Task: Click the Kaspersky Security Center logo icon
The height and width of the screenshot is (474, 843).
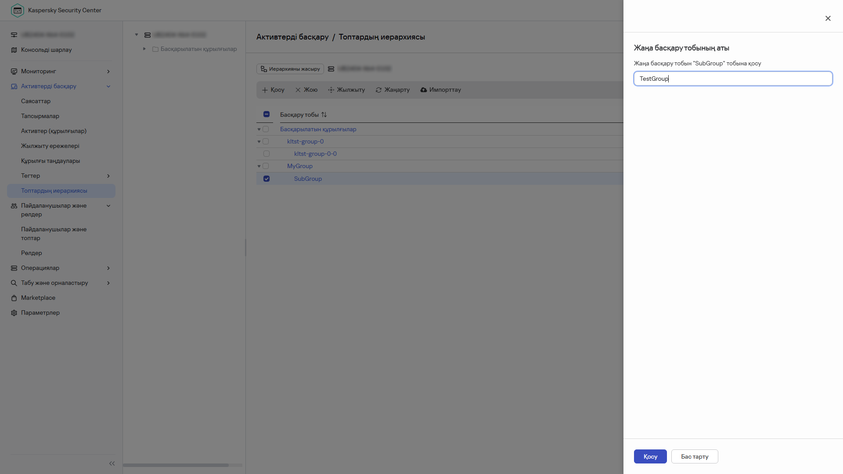Action: tap(17, 10)
